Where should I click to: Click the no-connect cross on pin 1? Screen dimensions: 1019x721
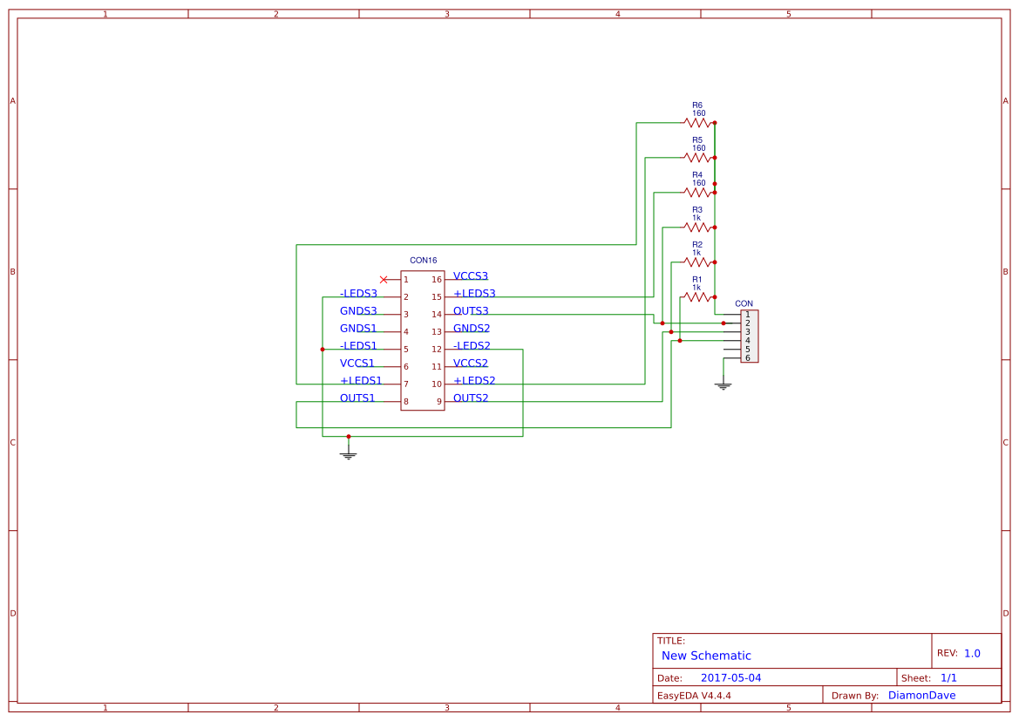[x=384, y=281]
